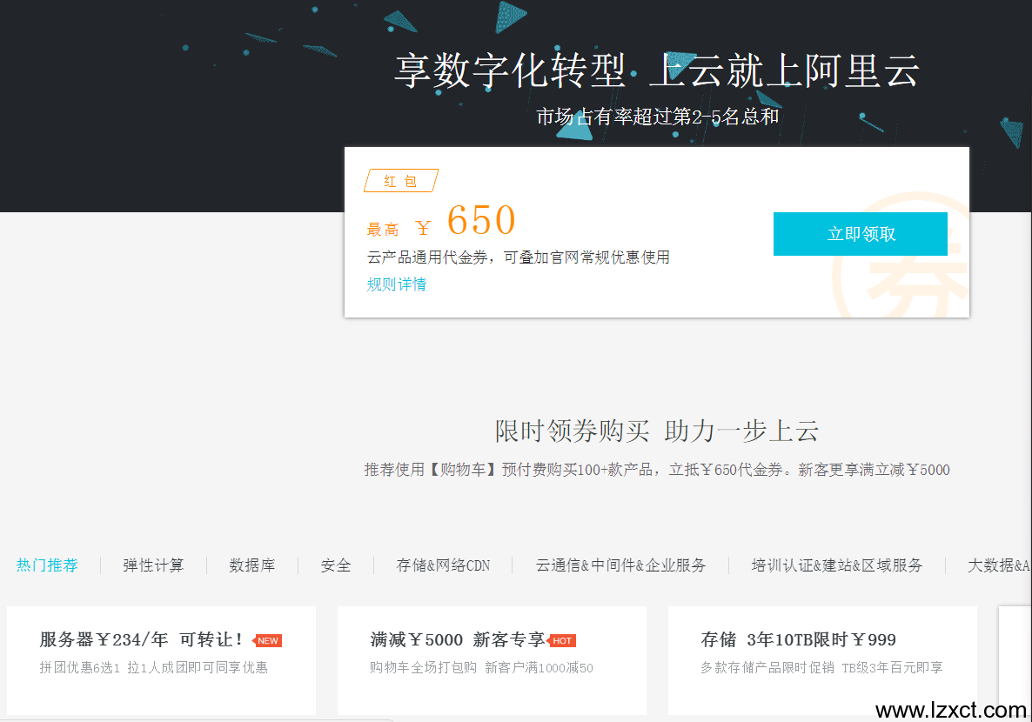This screenshot has height=722, width=1032.
Task: Open 云通信&中间件&企业服务 tab
Action: pyautogui.click(x=620, y=565)
